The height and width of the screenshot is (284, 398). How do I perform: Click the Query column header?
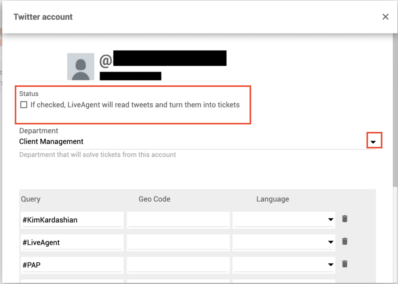[x=30, y=199]
